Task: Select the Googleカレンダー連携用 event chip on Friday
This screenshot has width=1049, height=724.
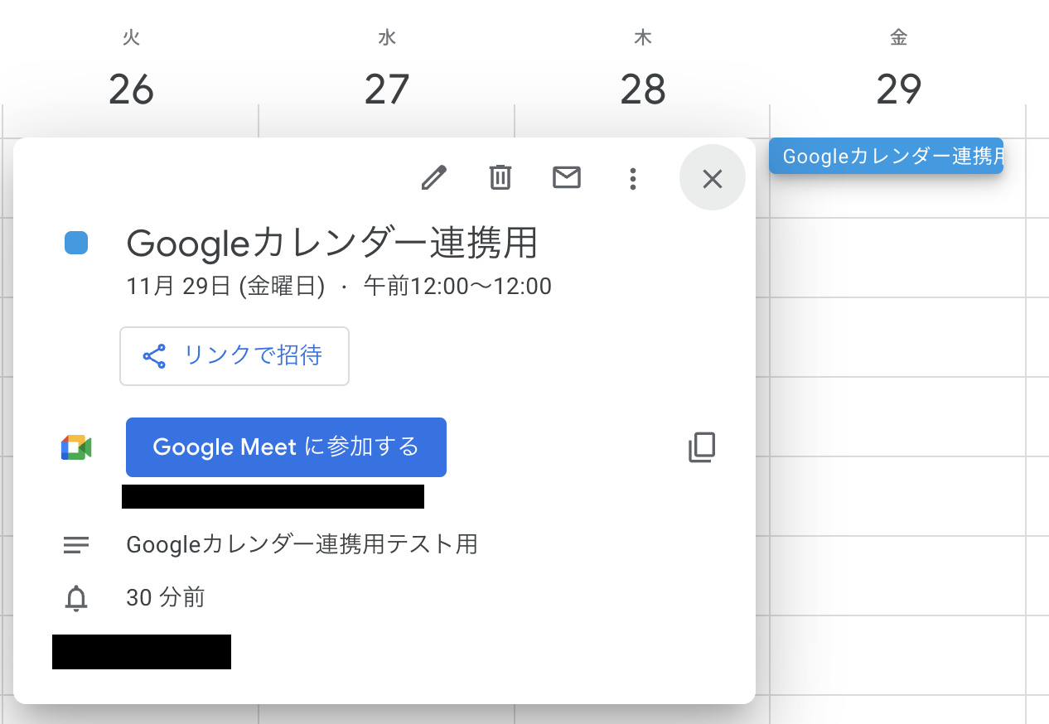Action: (886, 156)
